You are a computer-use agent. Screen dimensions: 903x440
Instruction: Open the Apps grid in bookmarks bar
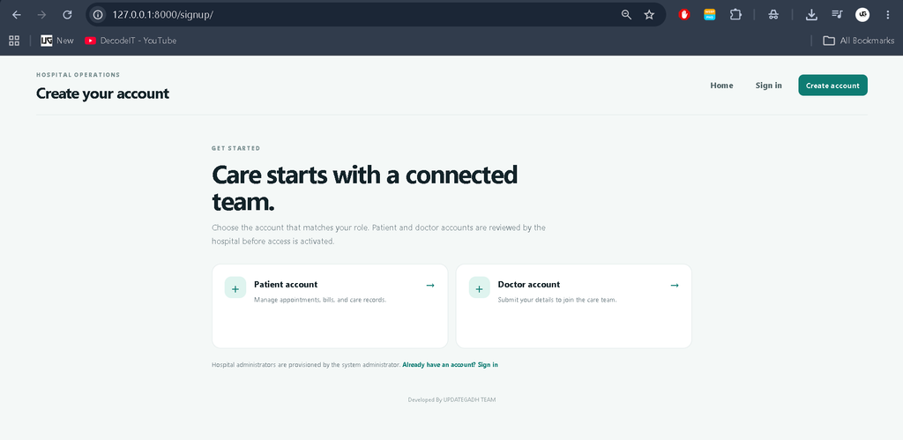pyautogui.click(x=14, y=41)
